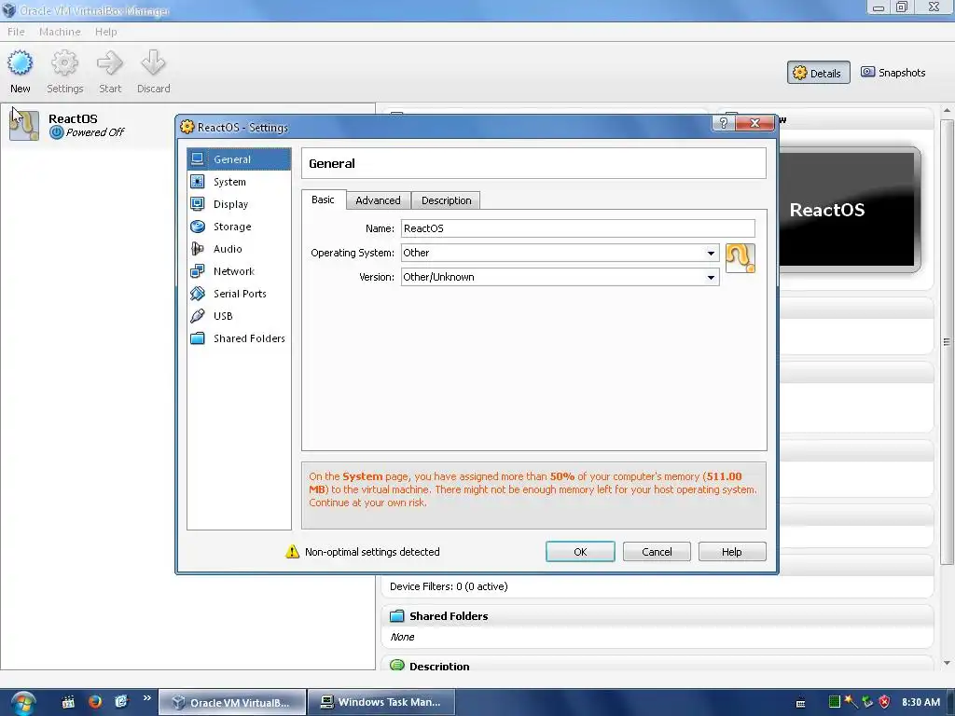Click green Task Manager tray icon

(x=835, y=702)
